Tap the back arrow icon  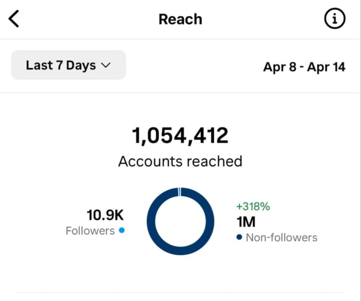coord(14,19)
